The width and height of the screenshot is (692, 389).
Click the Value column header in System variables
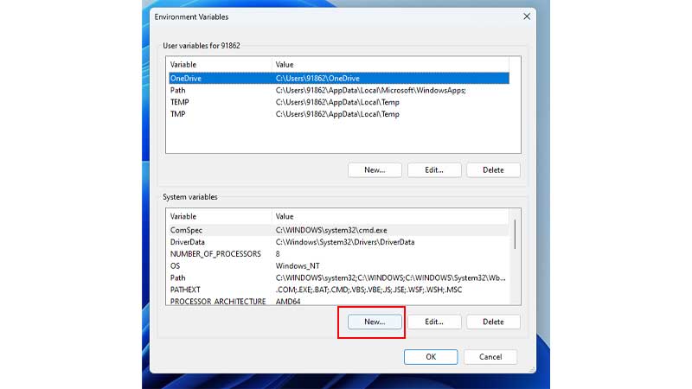[x=390, y=216]
